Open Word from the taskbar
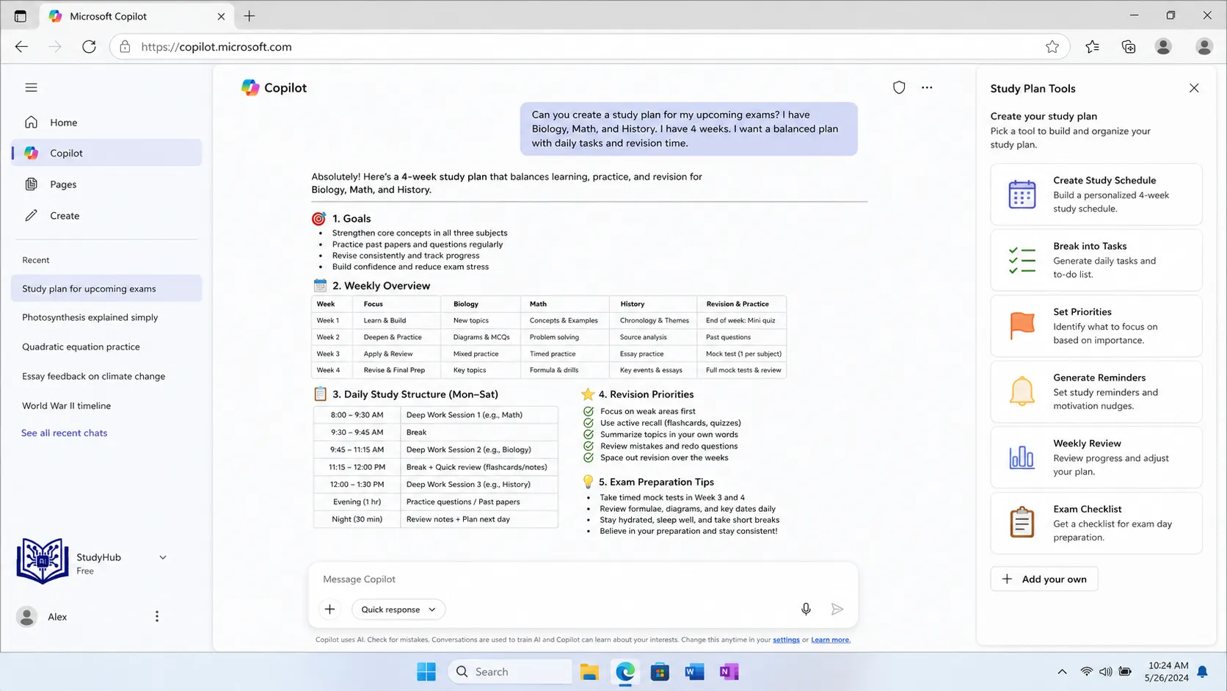The width and height of the screenshot is (1227, 691). 694,672
